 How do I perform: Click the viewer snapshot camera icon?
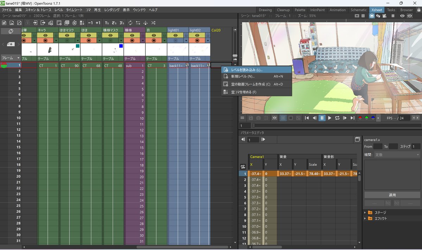(x=258, y=118)
